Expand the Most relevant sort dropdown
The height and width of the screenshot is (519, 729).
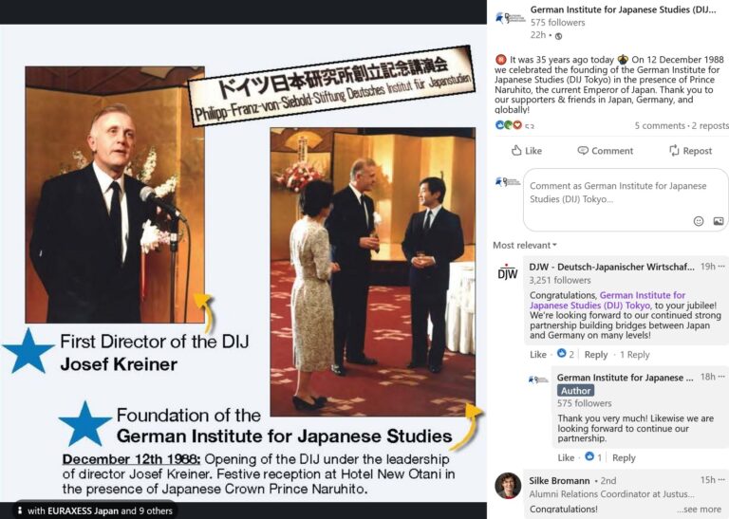[525, 246]
